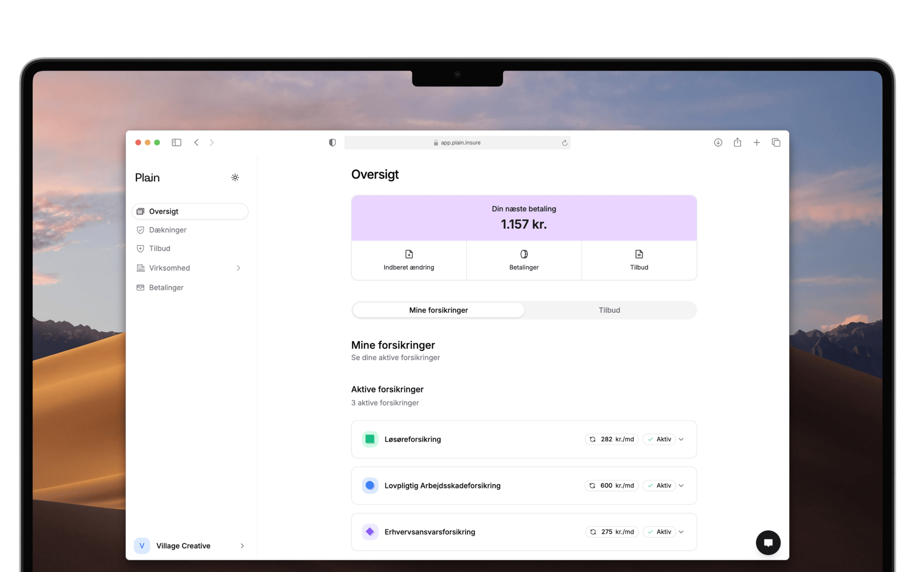
Task: Select the Mine forsikringer tab
Action: pyautogui.click(x=438, y=310)
